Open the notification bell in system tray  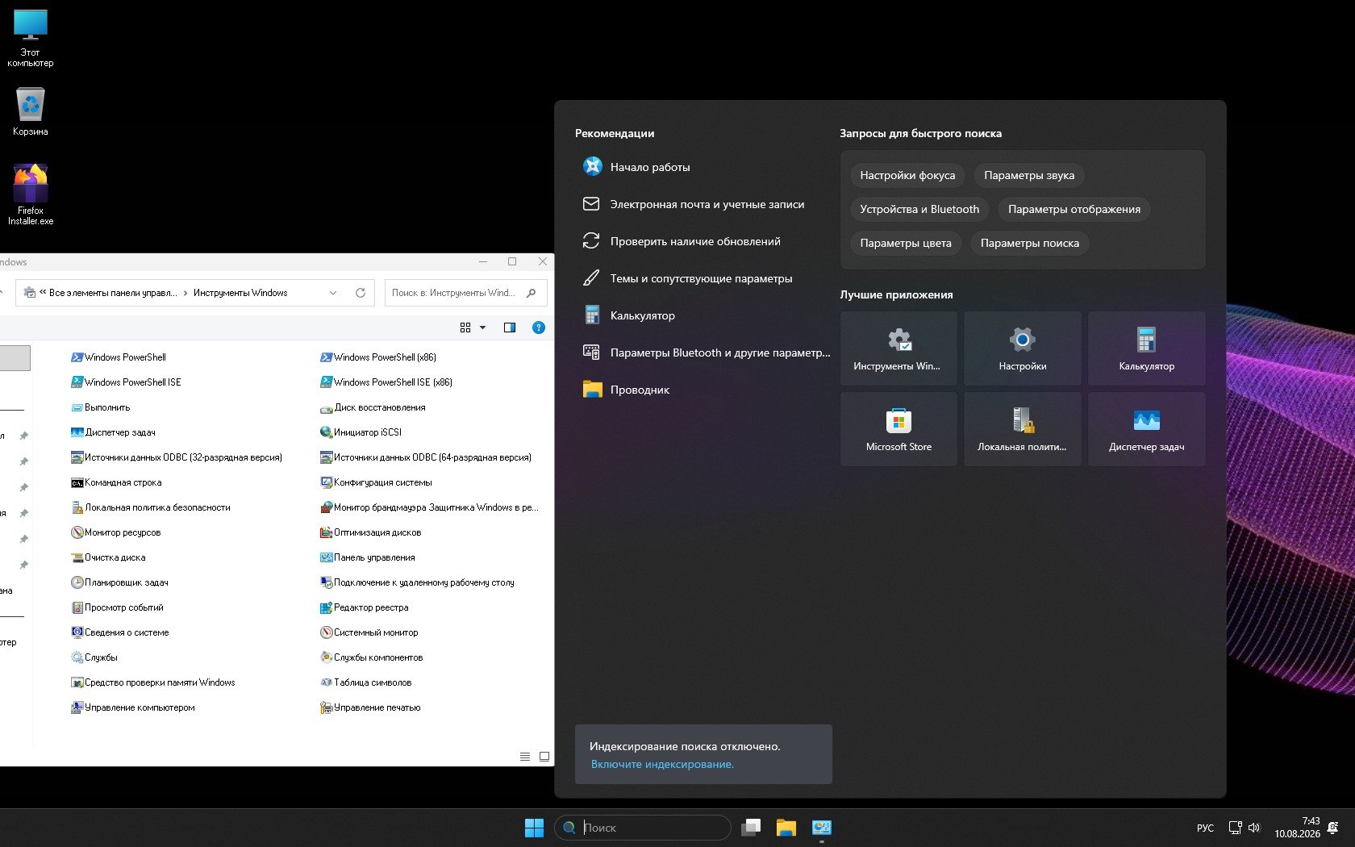coord(1332,828)
